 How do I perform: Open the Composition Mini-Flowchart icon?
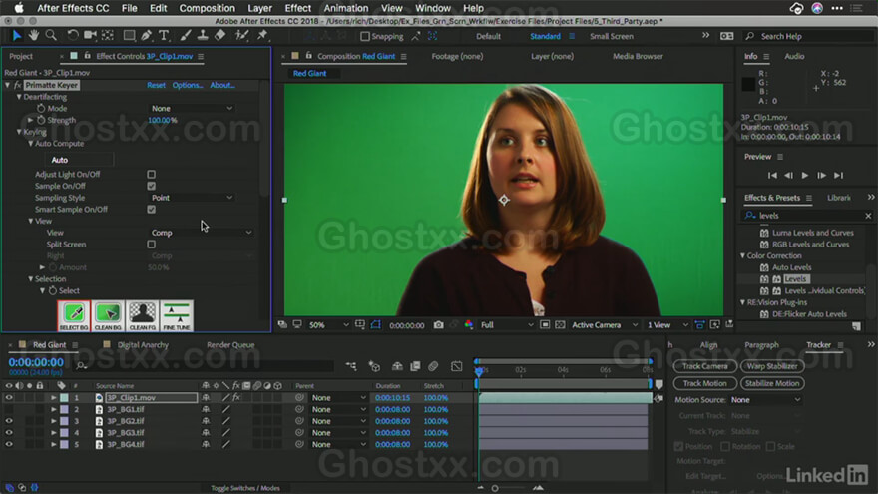click(351, 366)
